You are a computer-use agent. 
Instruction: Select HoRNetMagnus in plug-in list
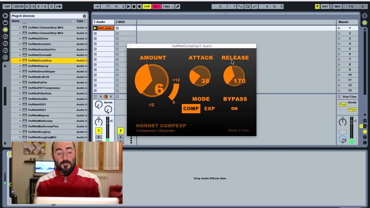[x=49, y=116]
